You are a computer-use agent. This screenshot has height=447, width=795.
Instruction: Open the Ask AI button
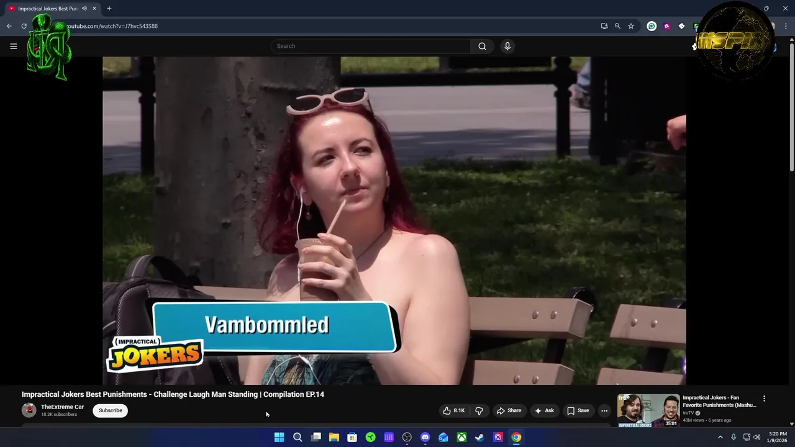[544, 410]
